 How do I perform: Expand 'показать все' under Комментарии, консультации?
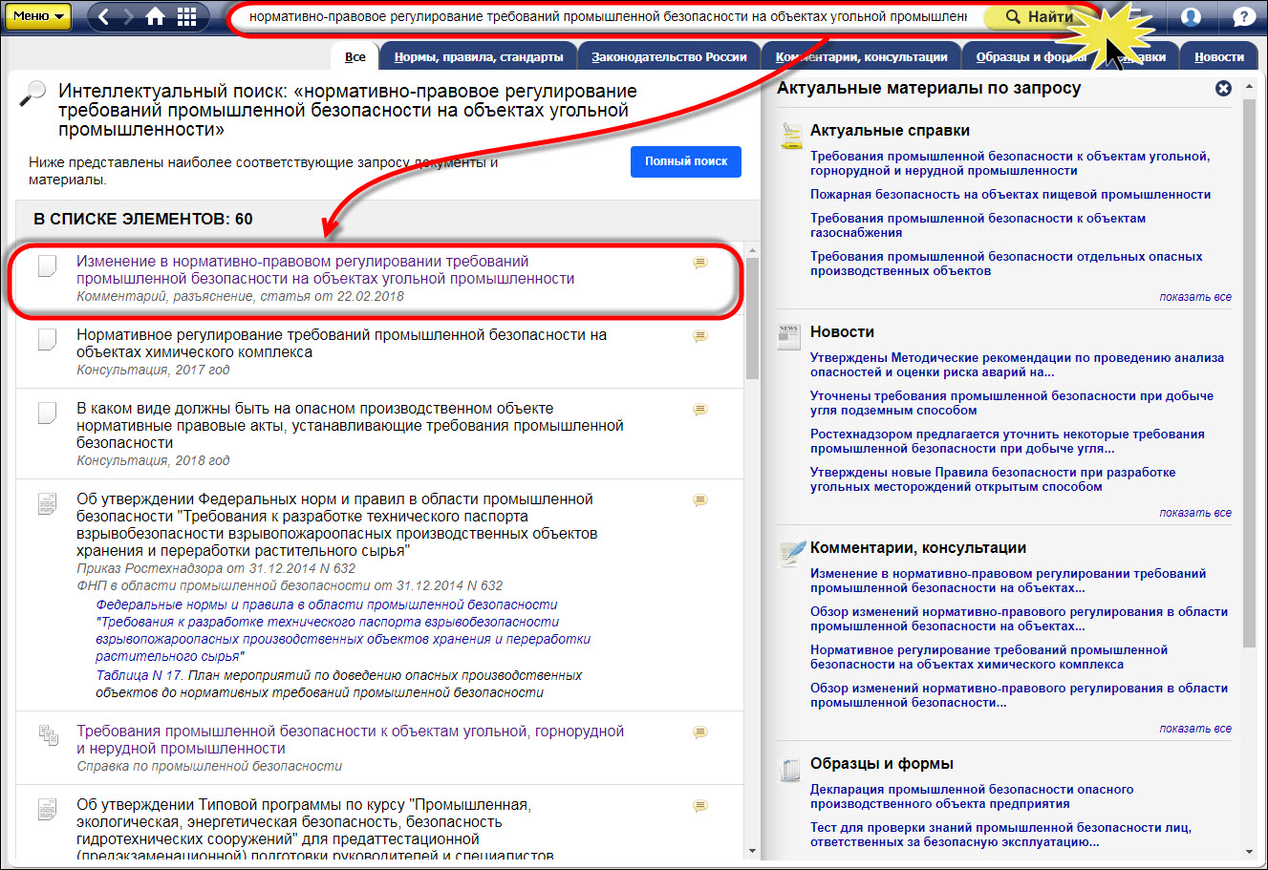point(1194,729)
